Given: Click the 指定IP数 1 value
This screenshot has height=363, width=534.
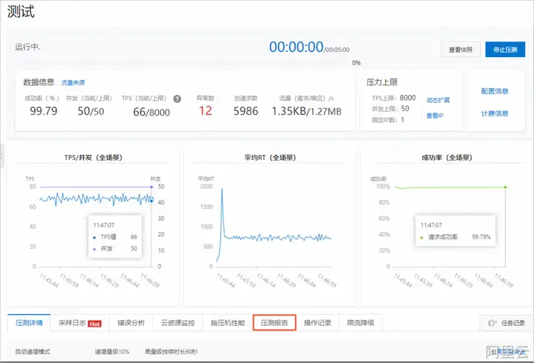Looking at the screenshot, I should pos(403,120).
